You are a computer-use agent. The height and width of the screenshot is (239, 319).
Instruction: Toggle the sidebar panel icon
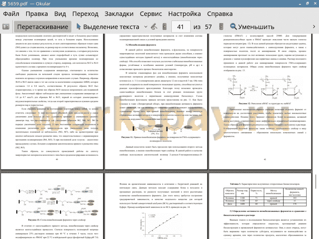6,27
